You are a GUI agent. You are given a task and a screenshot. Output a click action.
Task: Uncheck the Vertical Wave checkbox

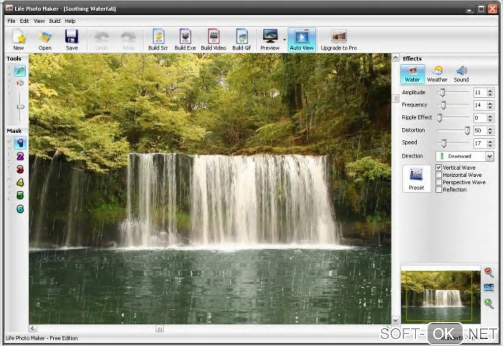(x=438, y=167)
